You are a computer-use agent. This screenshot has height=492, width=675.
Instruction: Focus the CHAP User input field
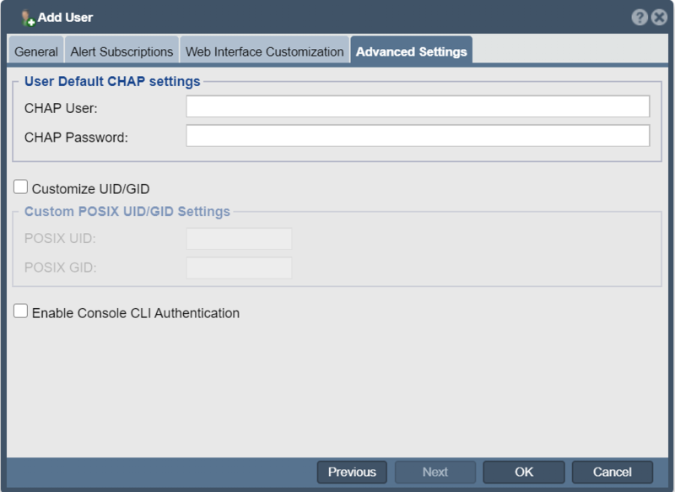coord(418,106)
